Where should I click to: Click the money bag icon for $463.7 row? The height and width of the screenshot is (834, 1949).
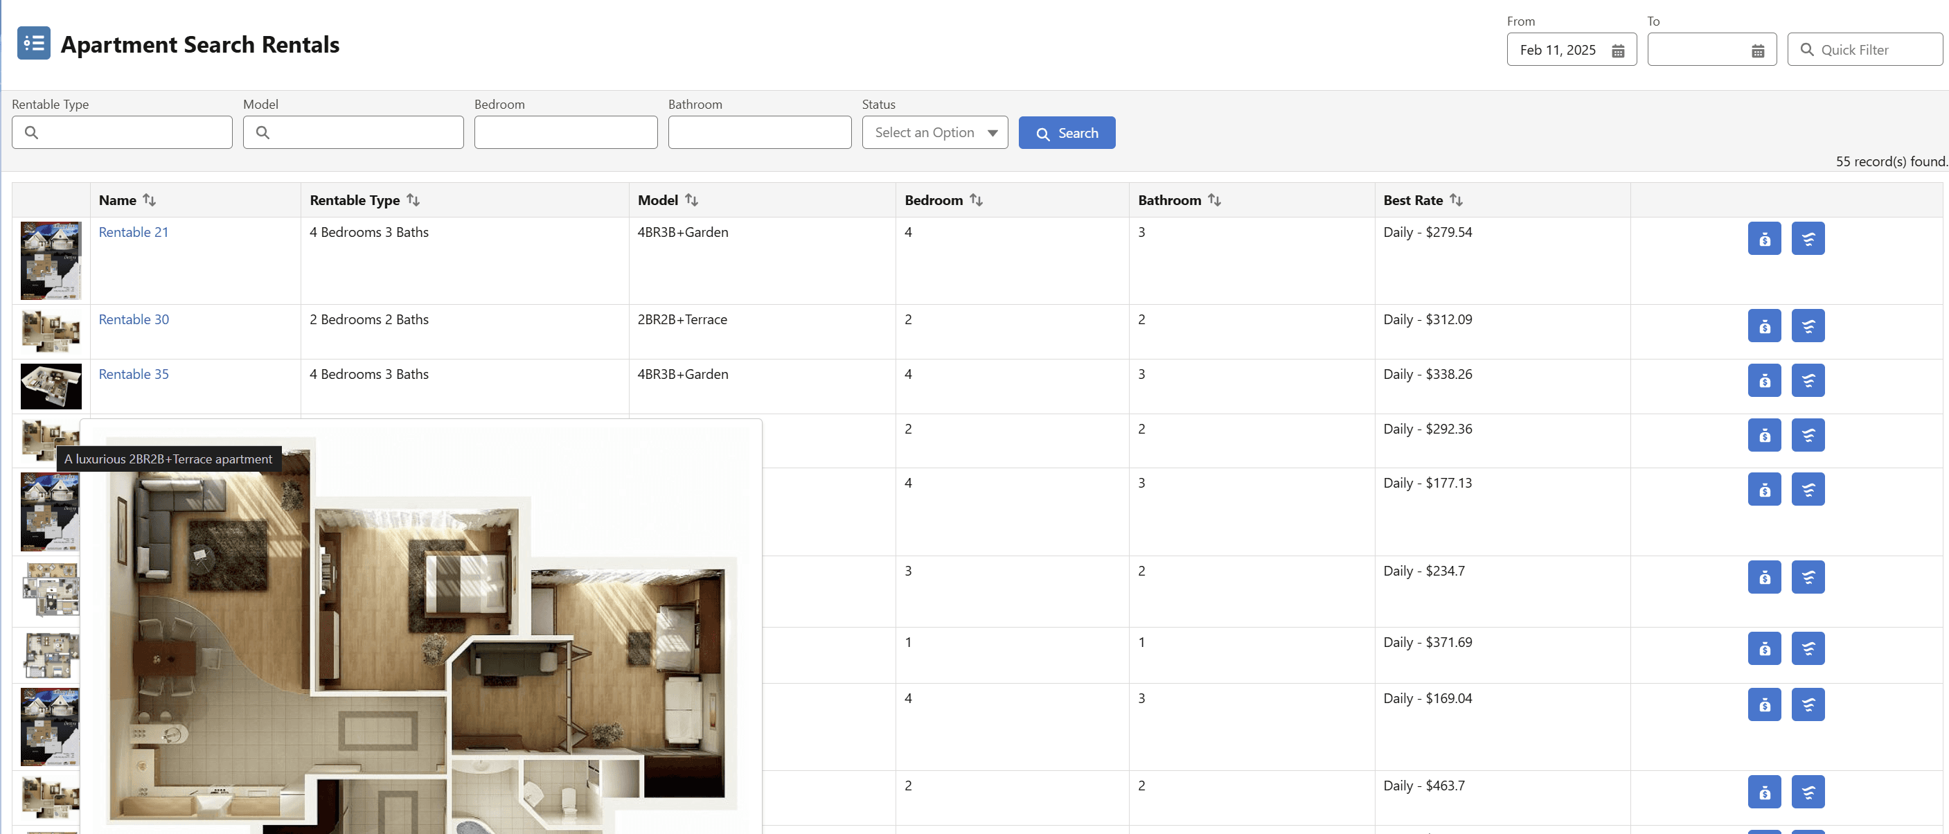(x=1763, y=792)
